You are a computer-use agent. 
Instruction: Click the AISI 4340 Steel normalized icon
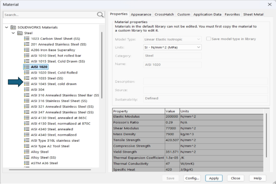click(27, 135)
